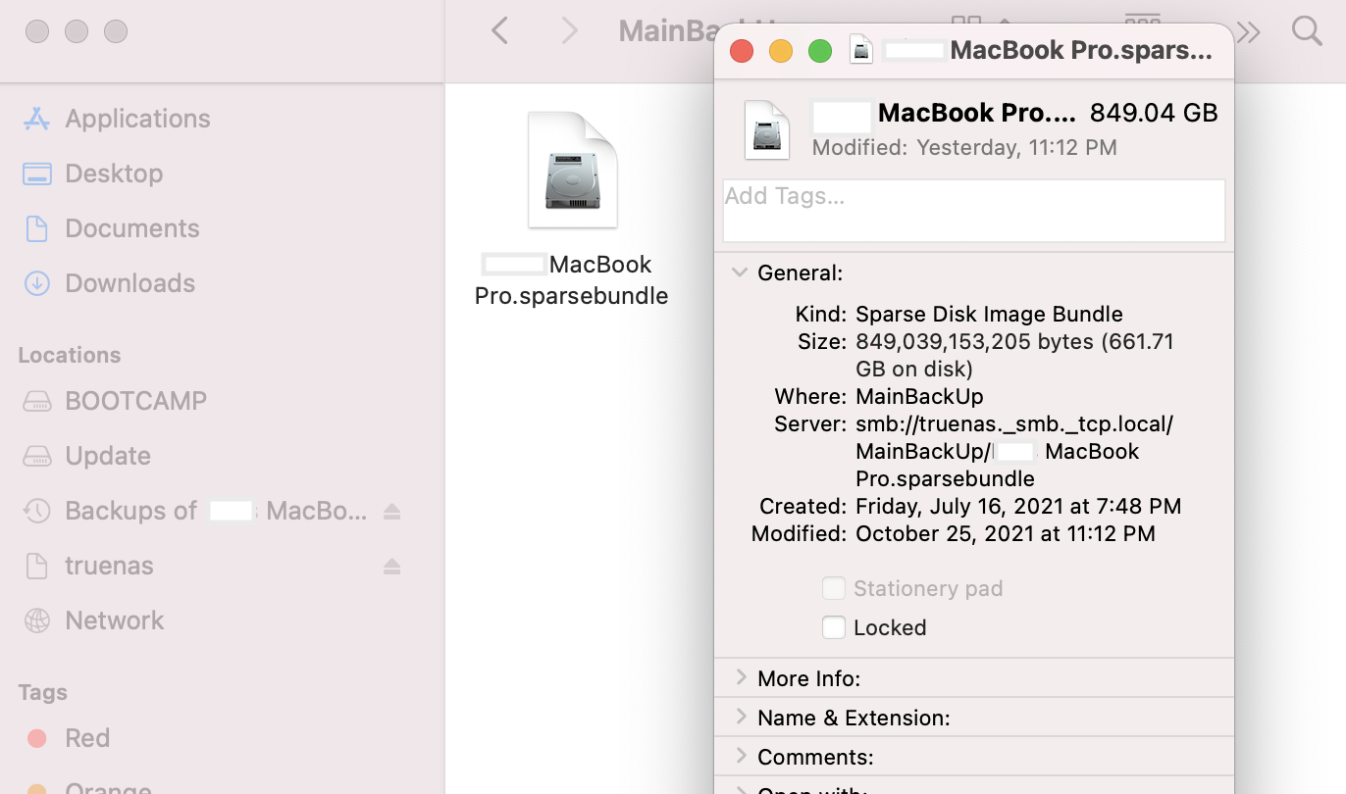Eject the truenas server
This screenshot has width=1346, height=794.
(x=391, y=566)
